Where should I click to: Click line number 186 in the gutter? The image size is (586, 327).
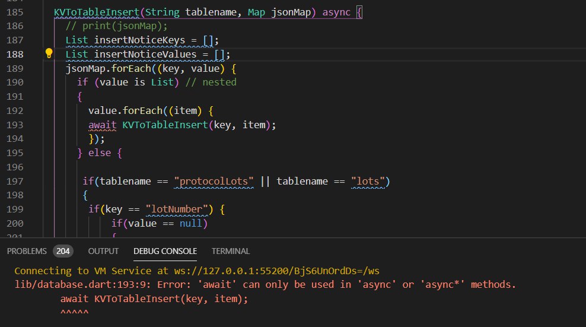point(15,26)
